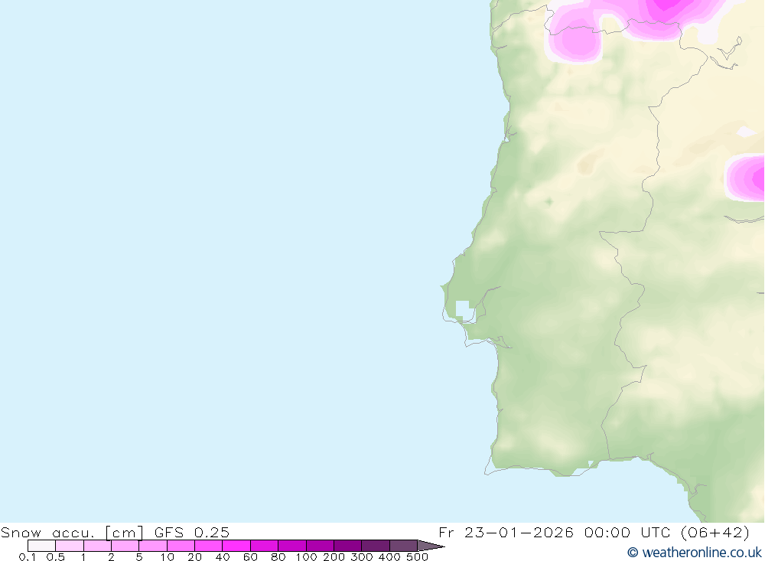Image resolution: width=765 pixels, height=561 pixels.
Task: Select the 0.5–1 cm legend color box
Action: click(x=70, y=546)
